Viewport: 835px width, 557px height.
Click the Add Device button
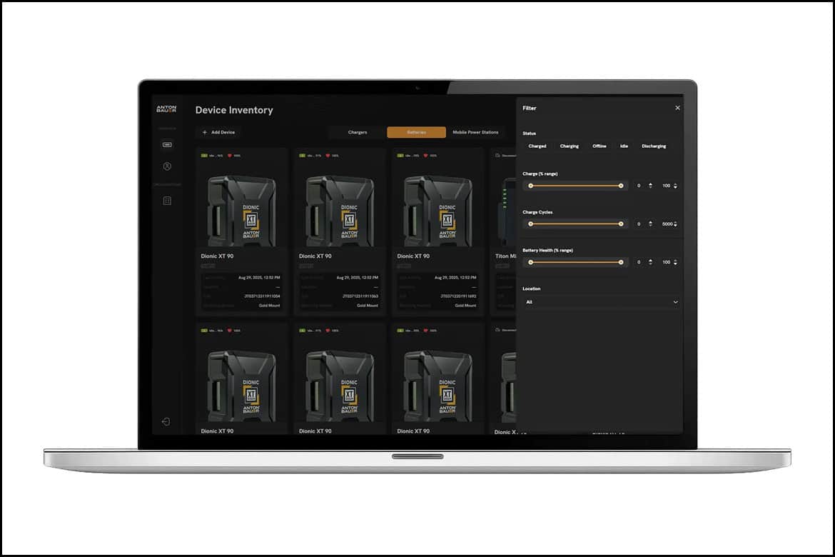(x=219, y=132)
